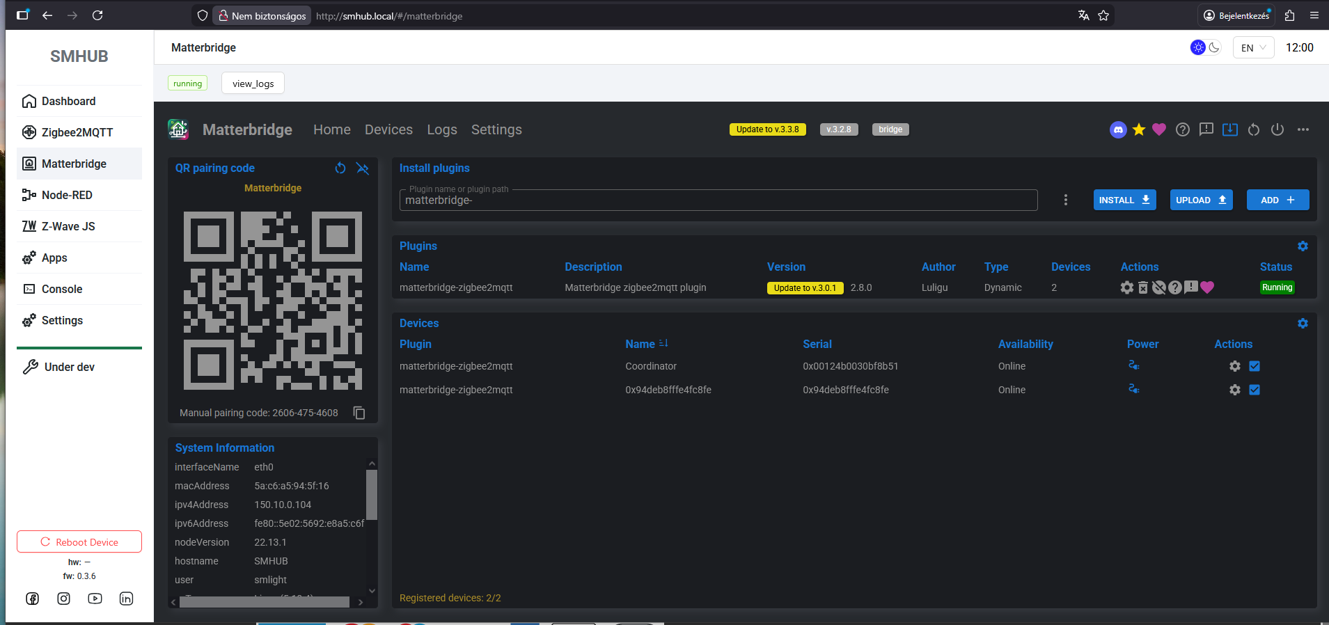Open Node-RED in SMHUB sidebar
1329x625 pixels.
(x=79, y=195)
